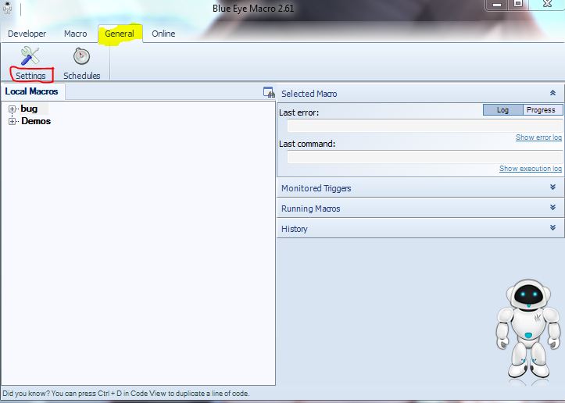Click the Blue Eye robot mascot

(x=528, y=329)
